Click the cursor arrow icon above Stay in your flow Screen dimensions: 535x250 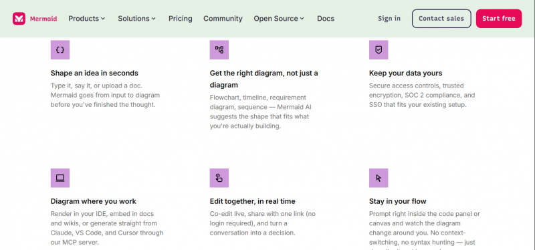click(x=379, y=178)
